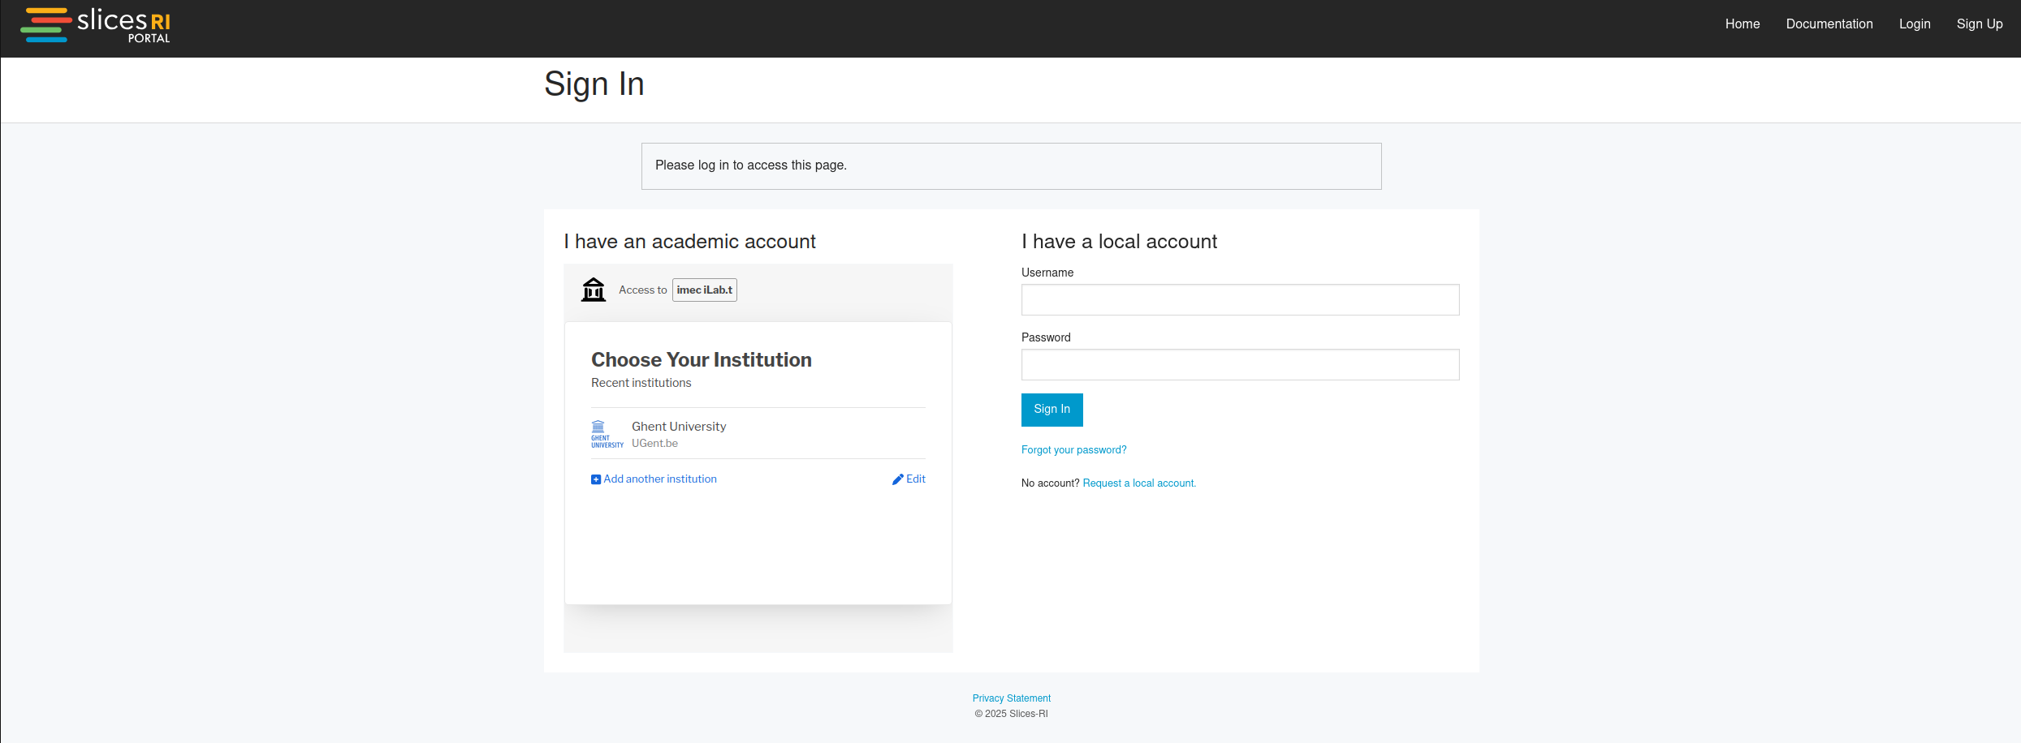Request a local account
This screenshot has width=2021, height=743.
[1138, 483]
